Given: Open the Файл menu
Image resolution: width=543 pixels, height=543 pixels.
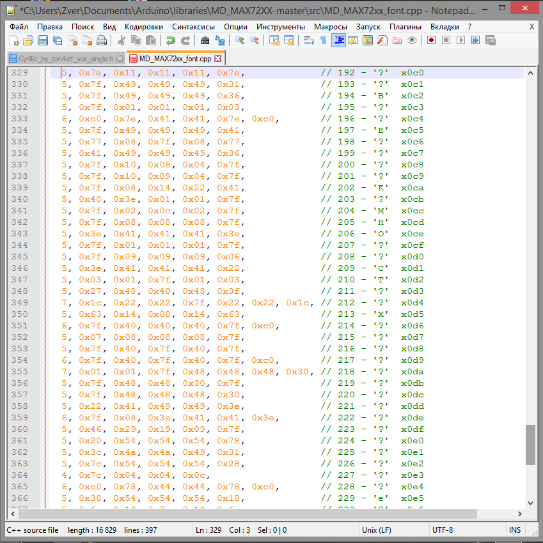Looking at the screenshot, I should pyautogui.click(x=19, y=27).
